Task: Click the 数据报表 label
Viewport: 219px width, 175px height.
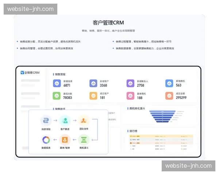Action: 46,148
